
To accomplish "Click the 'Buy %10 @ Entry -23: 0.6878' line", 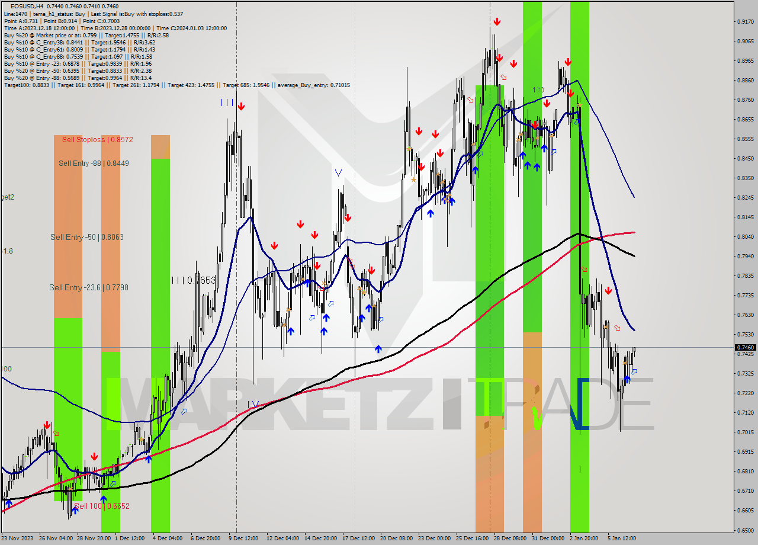I will pos(78,63).
